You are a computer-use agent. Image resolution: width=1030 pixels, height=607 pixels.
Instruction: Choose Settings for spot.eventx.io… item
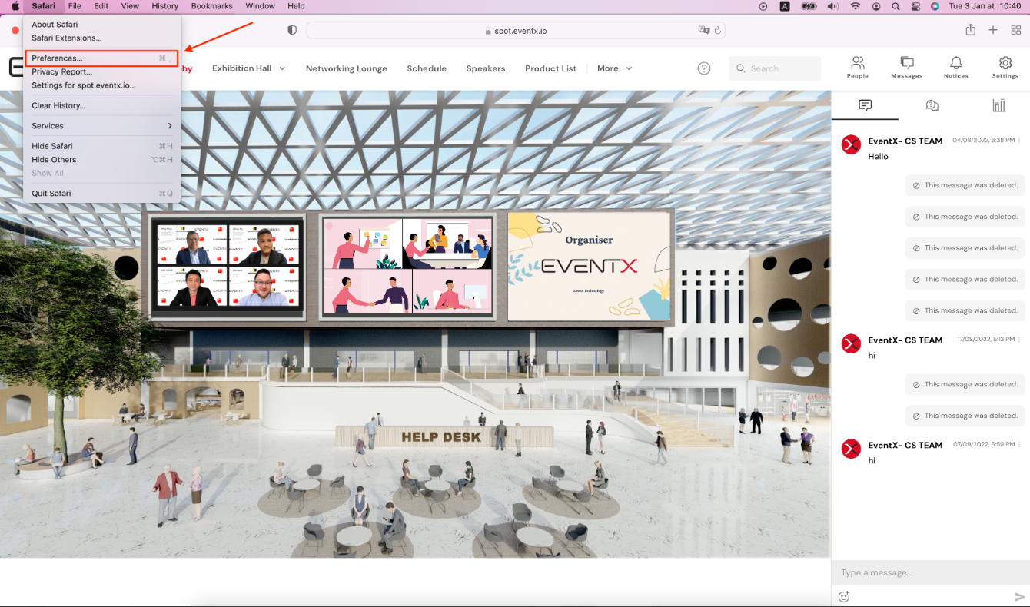point(102,86)
